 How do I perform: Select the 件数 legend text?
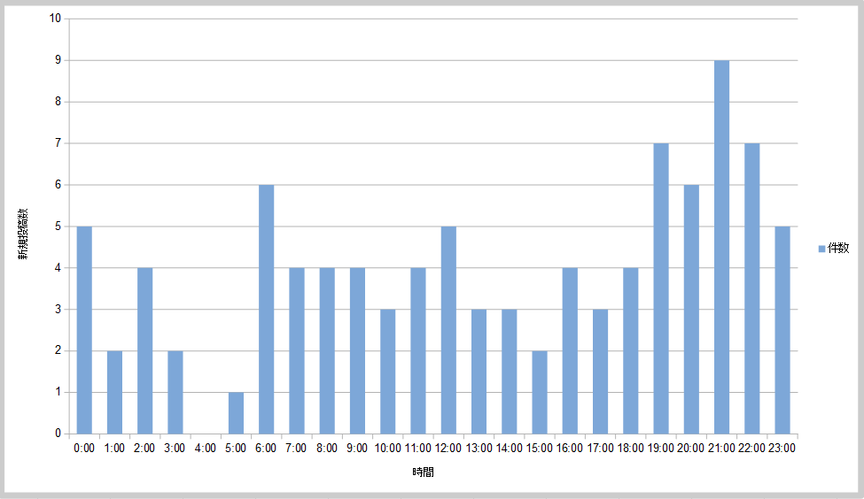pos(838,249)
